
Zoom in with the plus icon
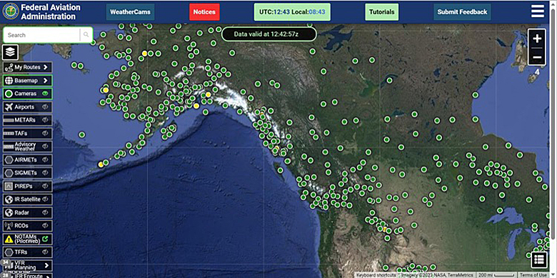click(537, 38)
